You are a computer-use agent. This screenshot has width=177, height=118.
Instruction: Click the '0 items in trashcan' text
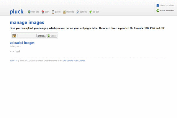[166, 6]
